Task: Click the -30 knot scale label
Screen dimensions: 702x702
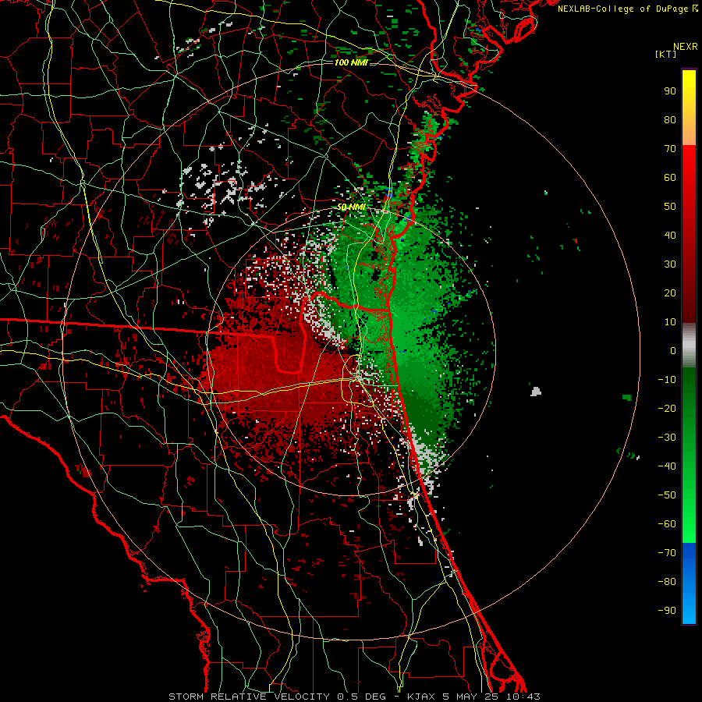Action: click(667, 438)
